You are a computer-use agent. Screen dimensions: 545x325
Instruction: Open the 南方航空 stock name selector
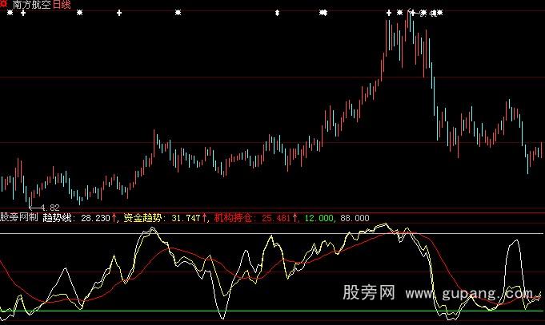[x=30, y=5]
